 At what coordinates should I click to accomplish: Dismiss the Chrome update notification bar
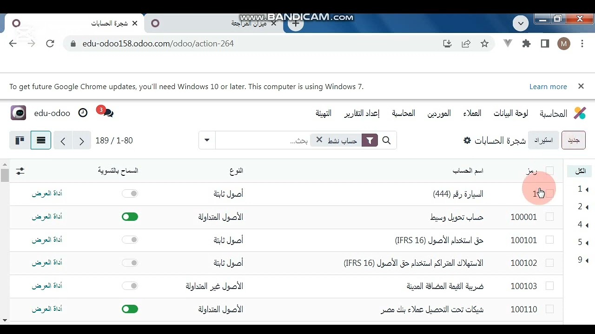click(581, 86)
